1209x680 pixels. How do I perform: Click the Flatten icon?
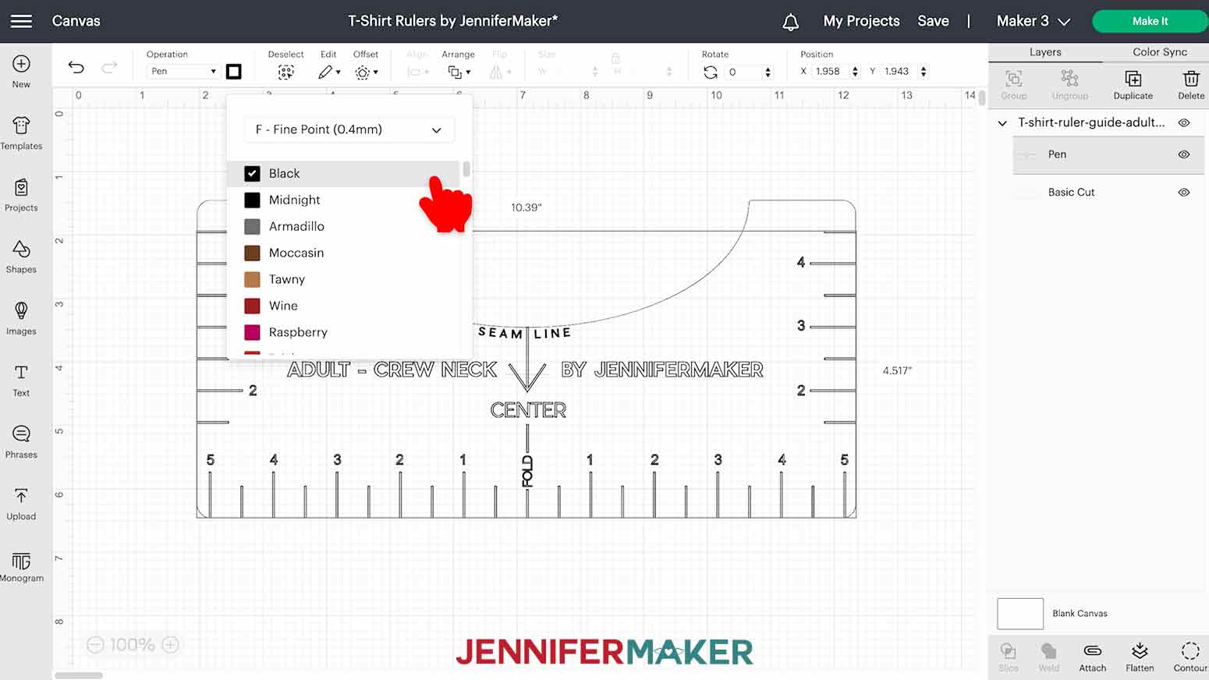[1140, 650]
